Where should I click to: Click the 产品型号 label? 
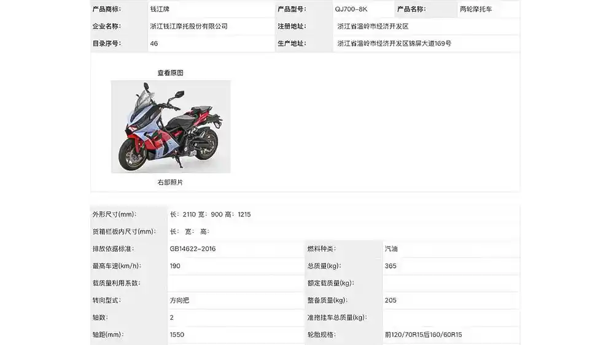292,9
